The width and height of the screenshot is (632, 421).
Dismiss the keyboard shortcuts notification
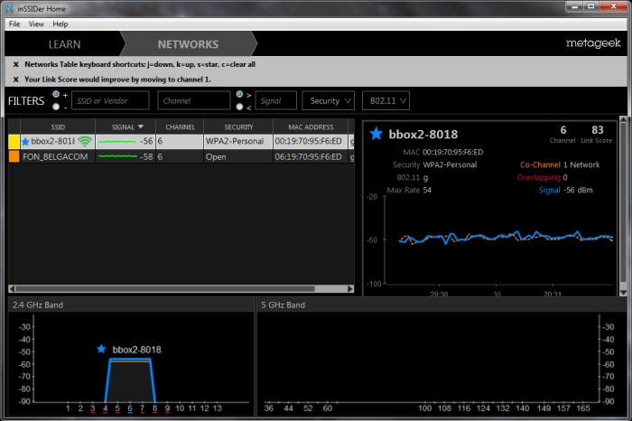click(x=15, y=64)
